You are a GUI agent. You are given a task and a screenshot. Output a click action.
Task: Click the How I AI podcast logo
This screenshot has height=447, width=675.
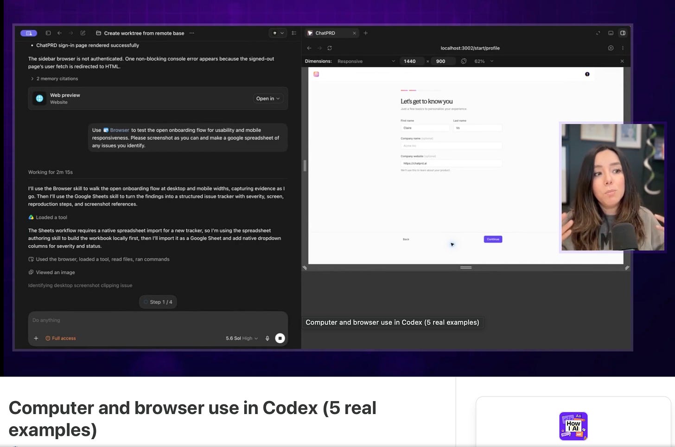[x=573, y=426]
